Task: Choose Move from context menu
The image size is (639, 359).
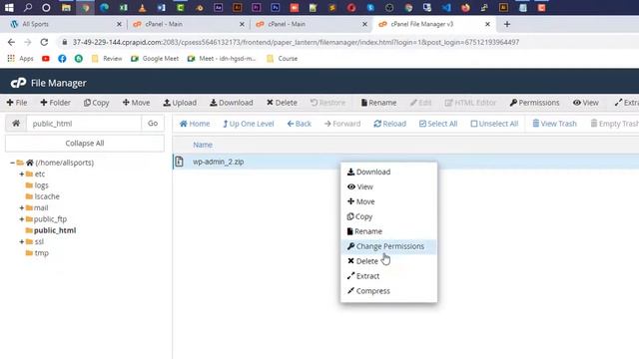Action: pyautogui.click(x=388, y=201)
